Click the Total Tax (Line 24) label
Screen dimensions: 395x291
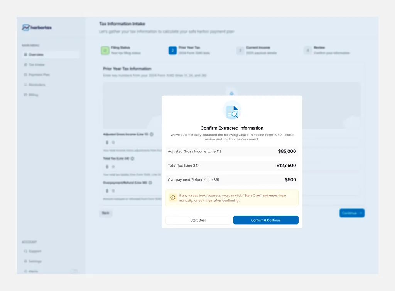coord(183,165)
